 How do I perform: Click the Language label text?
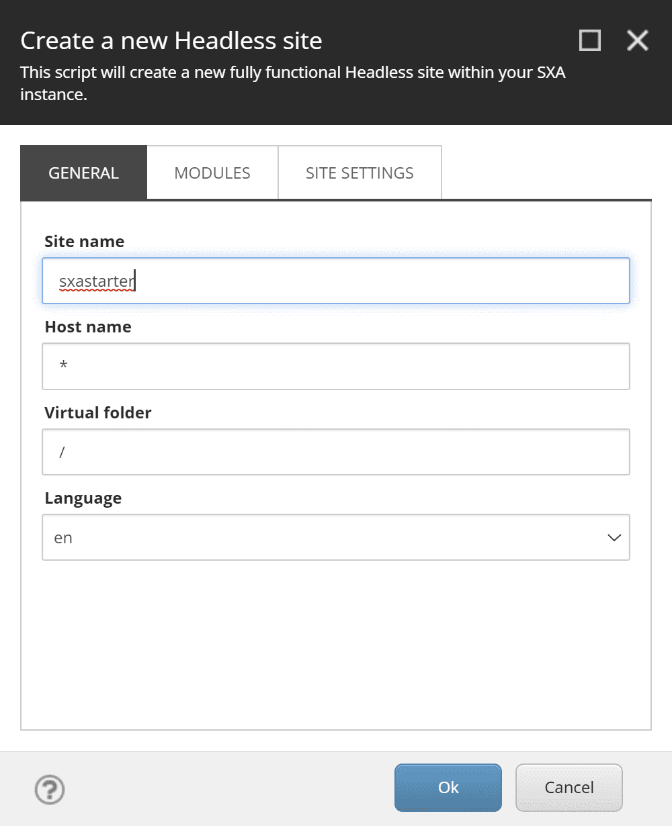coord(83,498)
